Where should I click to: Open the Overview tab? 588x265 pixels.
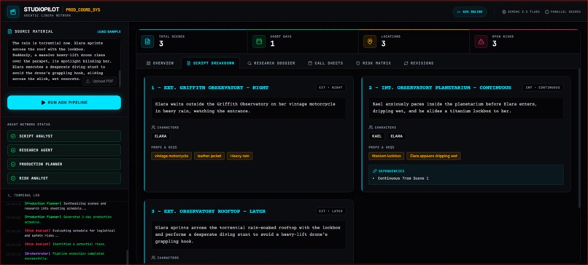pos(160,63)
